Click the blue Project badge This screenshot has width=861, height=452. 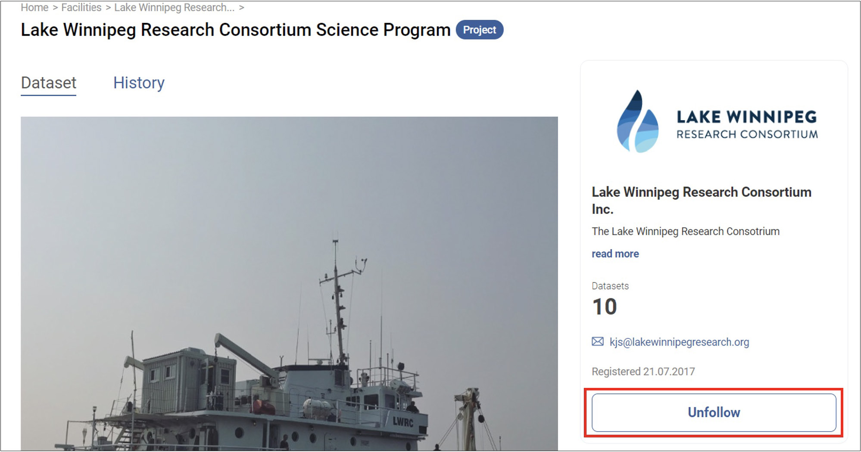[x=479, y=30]
